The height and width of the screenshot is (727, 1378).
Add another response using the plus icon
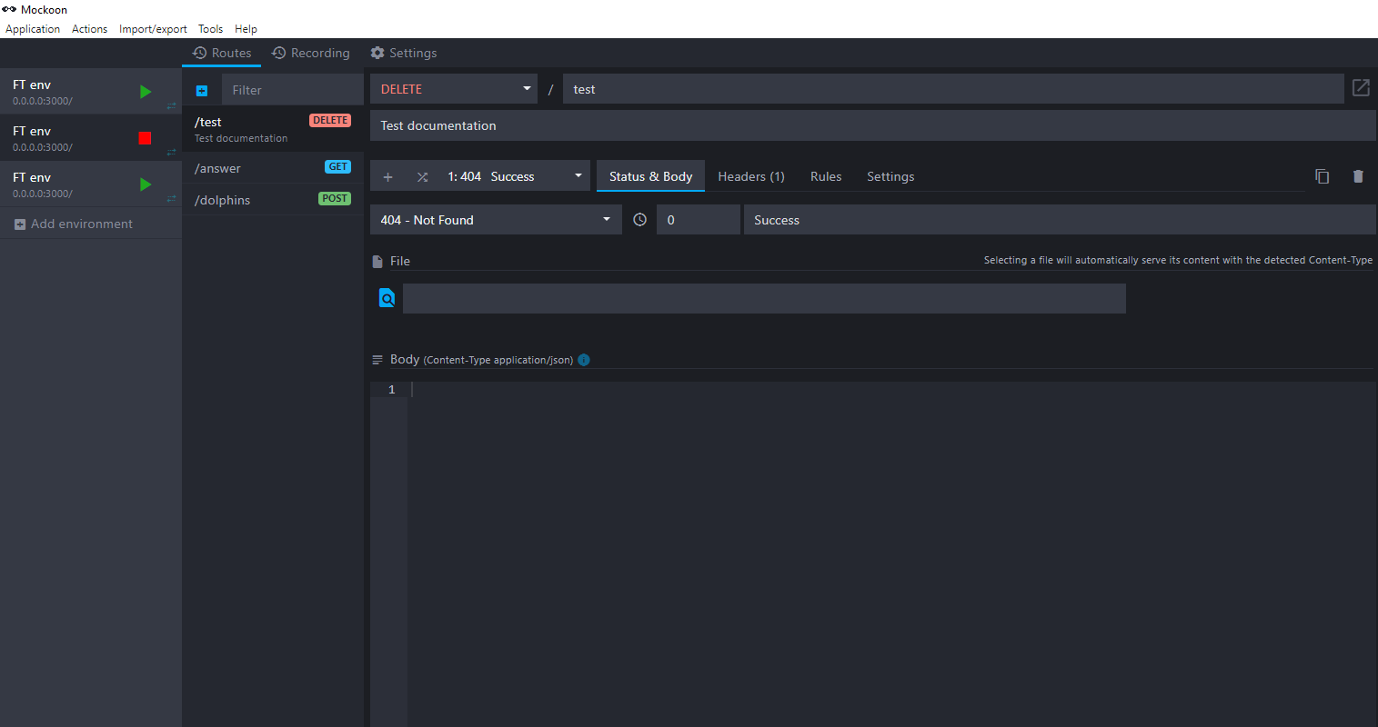387,176
